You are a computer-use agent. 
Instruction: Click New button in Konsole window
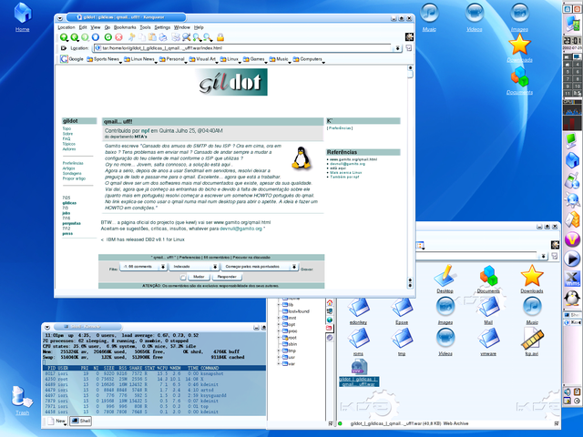pos(56,421)
